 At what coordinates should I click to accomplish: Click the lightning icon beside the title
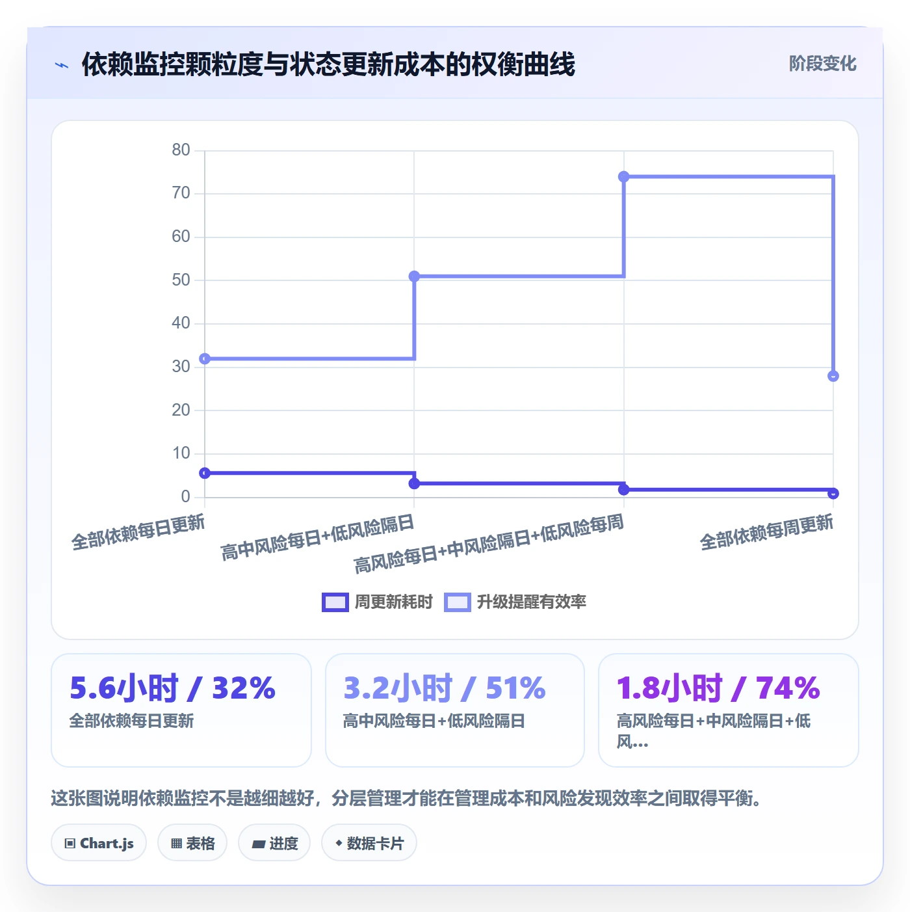62,65
